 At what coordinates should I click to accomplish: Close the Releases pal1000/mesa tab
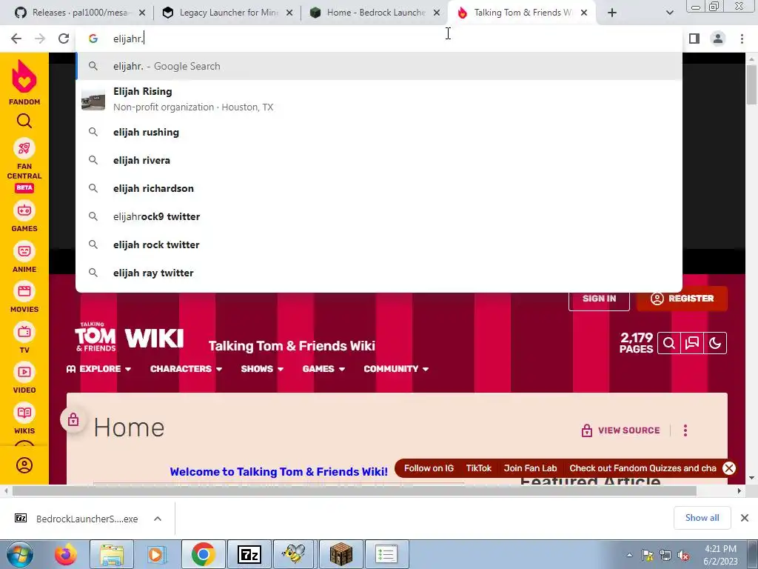pyautogui.click(x=142, y=13)
